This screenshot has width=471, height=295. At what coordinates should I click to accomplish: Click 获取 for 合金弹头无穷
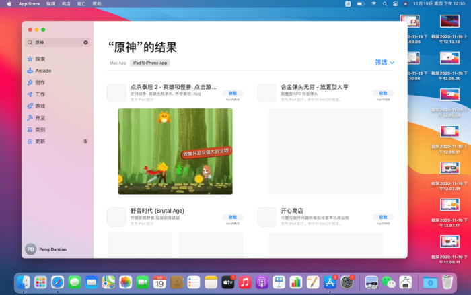384,93
